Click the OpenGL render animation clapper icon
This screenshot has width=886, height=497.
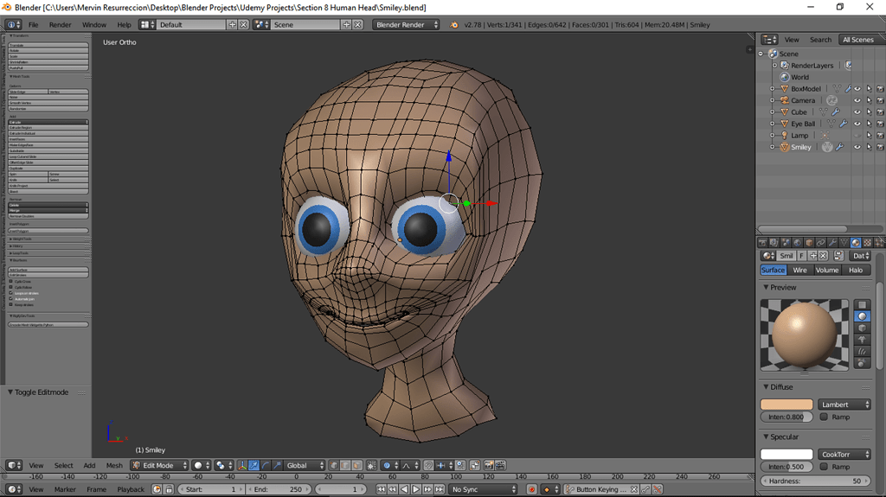tap(500, 465)
